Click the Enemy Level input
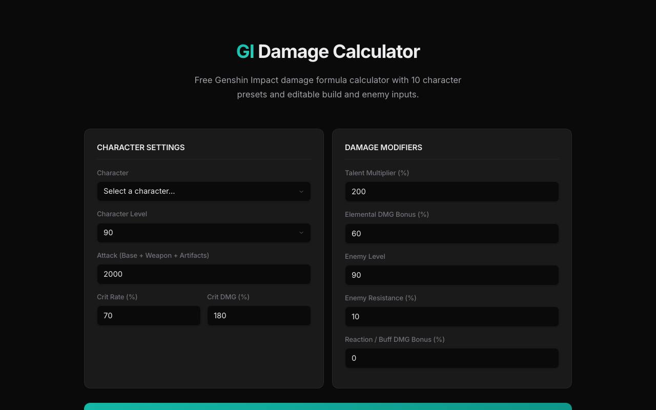 (452, 275)
